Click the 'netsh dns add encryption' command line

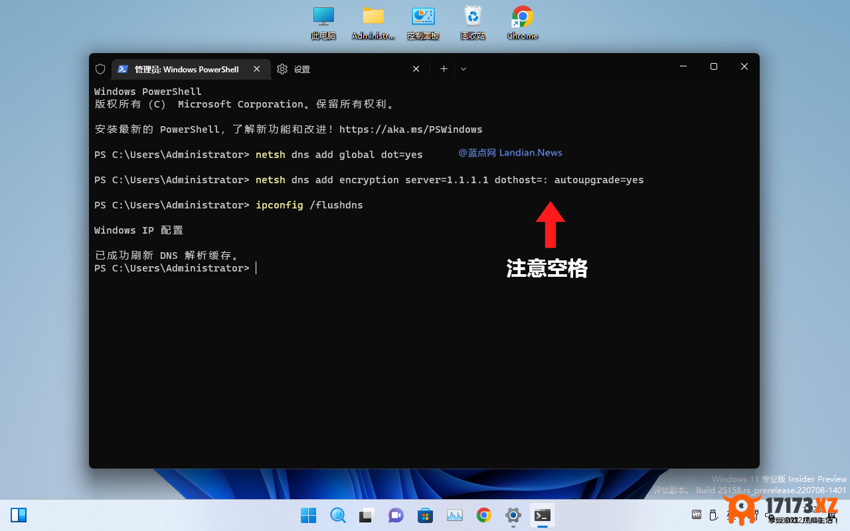pyautogui.click(x=450, y=180)
